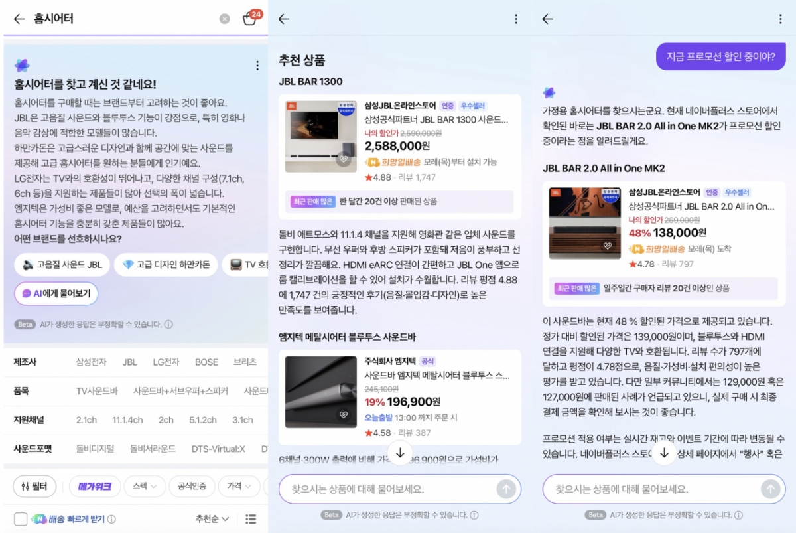Clear the 홈시어터 search text
The image size is (796, 533).
pos(225,19)
